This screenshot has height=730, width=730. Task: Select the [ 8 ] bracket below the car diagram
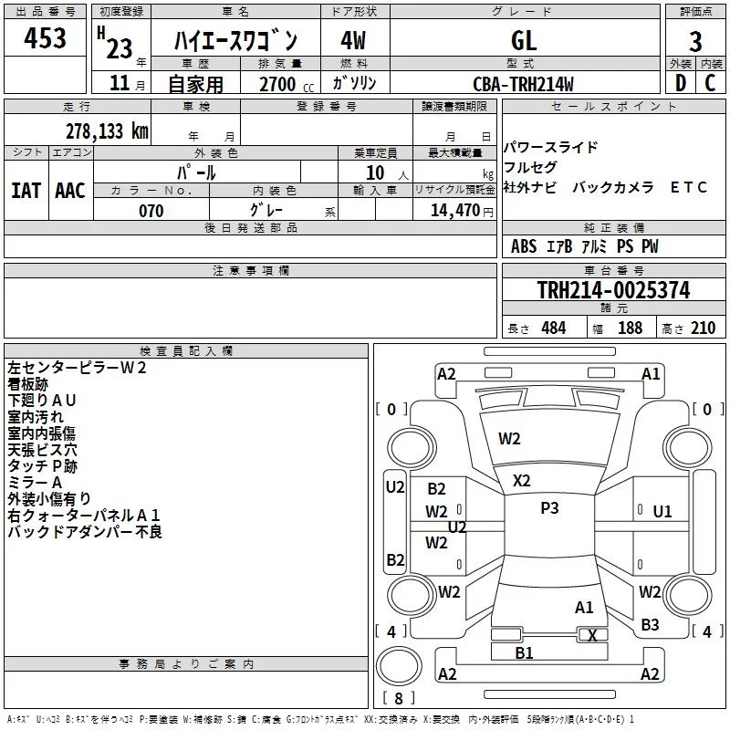pyautogui.click(x=397, y=699)
